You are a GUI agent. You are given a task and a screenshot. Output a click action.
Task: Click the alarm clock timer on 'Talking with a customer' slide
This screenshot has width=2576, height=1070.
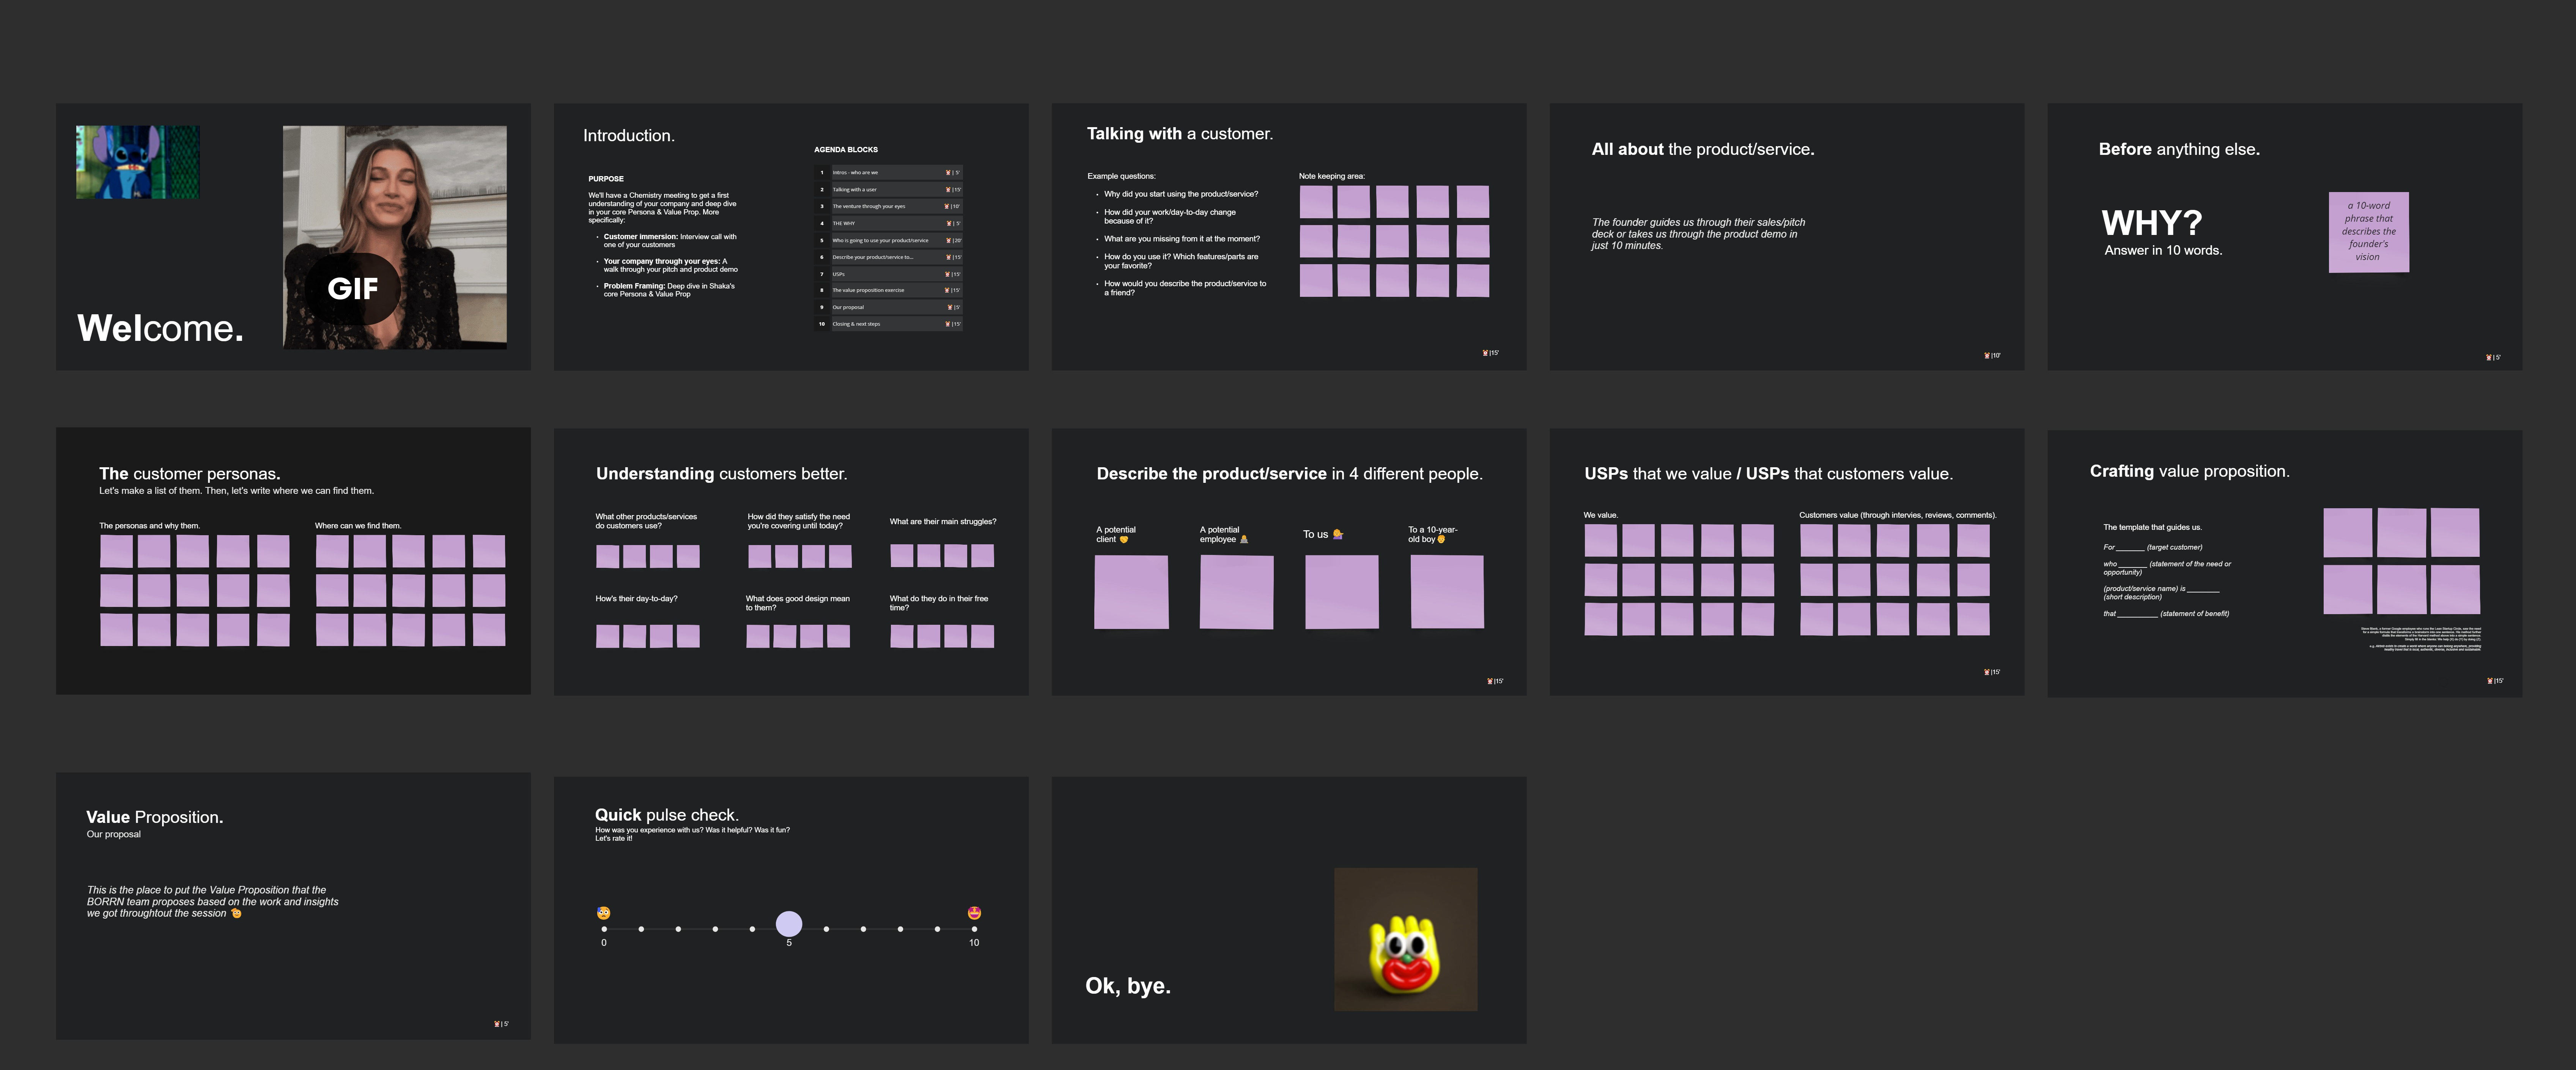(x=1486, y=353)
